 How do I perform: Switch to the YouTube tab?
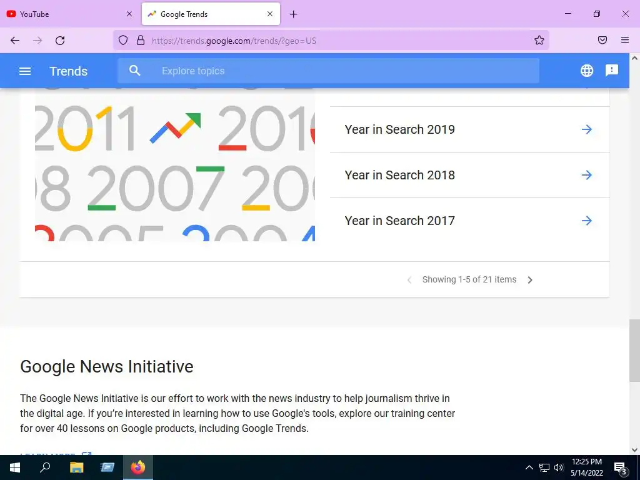point(70,14)
